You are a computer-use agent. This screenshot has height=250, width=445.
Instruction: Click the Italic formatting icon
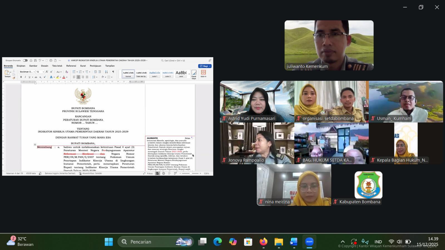(x=25, y=77)
